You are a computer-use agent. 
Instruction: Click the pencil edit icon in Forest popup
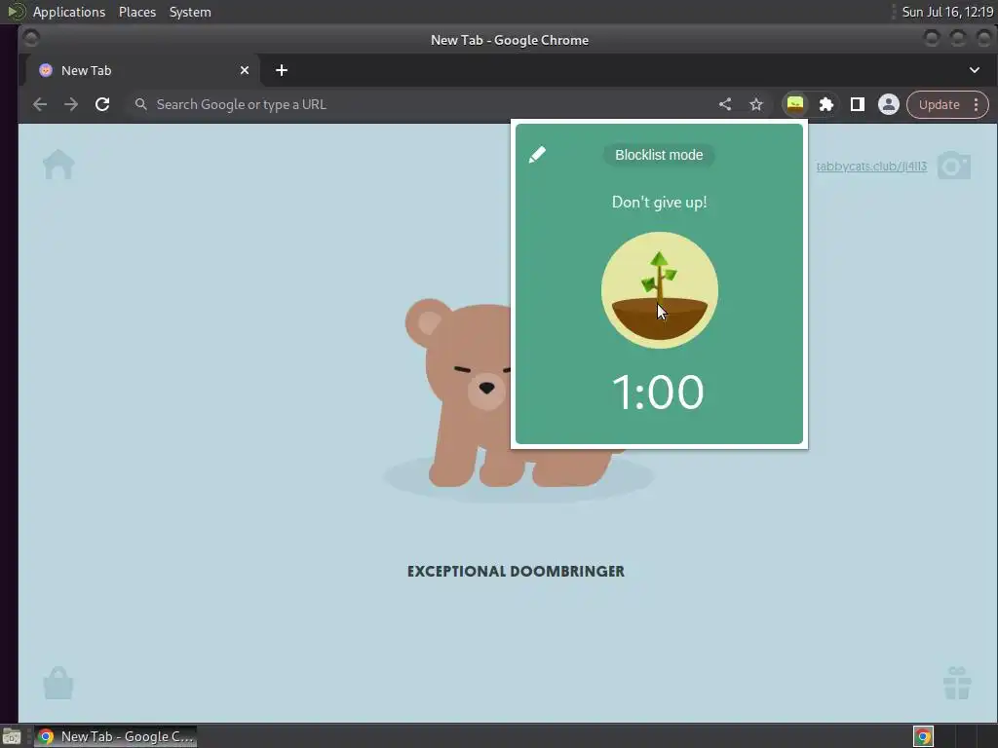click(x=537, y=155)
